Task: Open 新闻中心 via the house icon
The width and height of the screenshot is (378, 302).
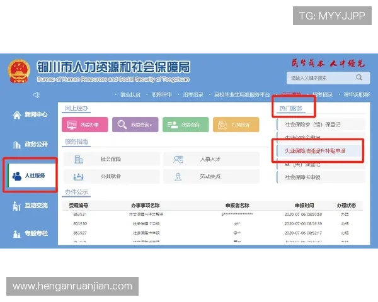Action: tap(16, 115)
